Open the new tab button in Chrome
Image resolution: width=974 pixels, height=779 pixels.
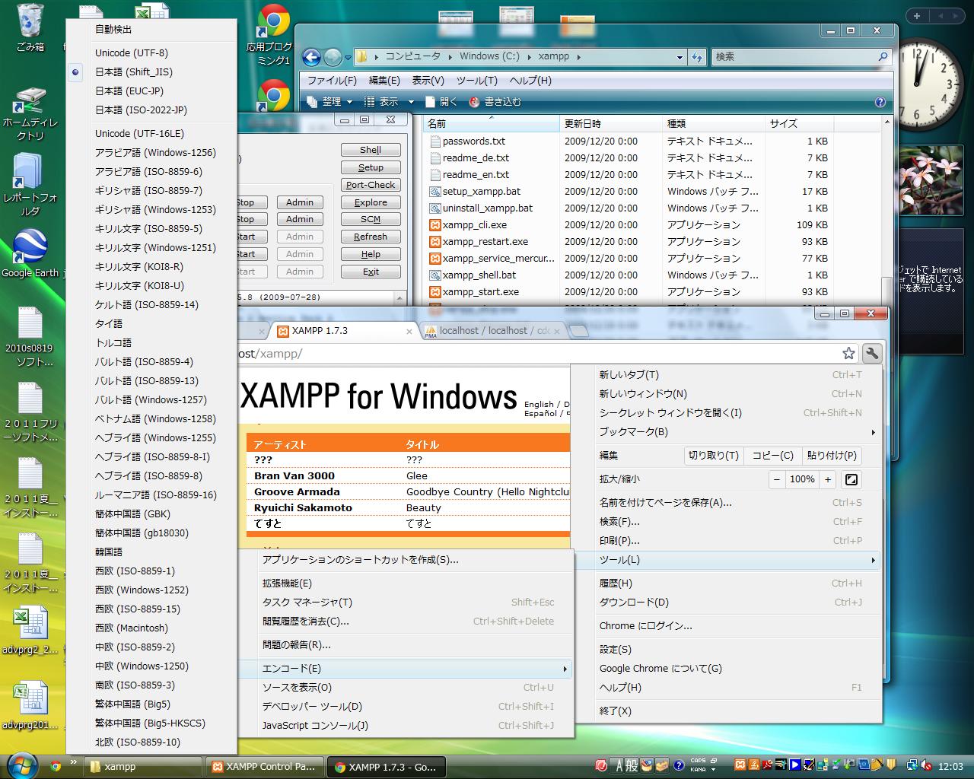pos(578,331)
